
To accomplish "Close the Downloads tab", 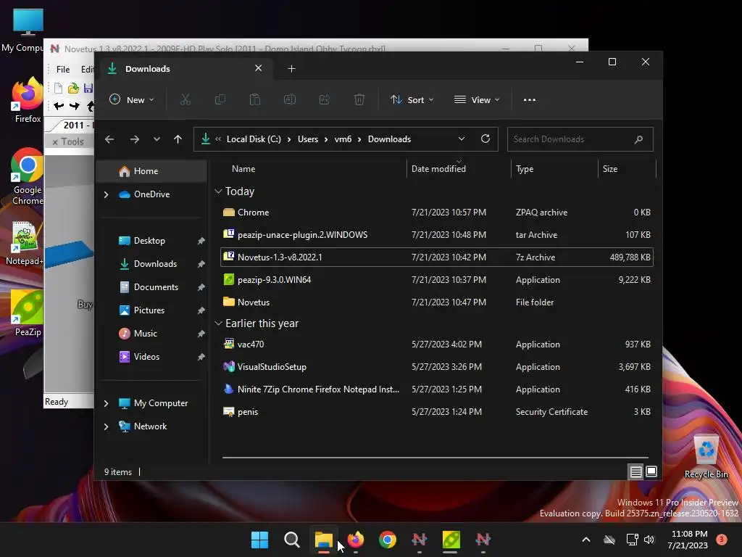I will 259,68.
